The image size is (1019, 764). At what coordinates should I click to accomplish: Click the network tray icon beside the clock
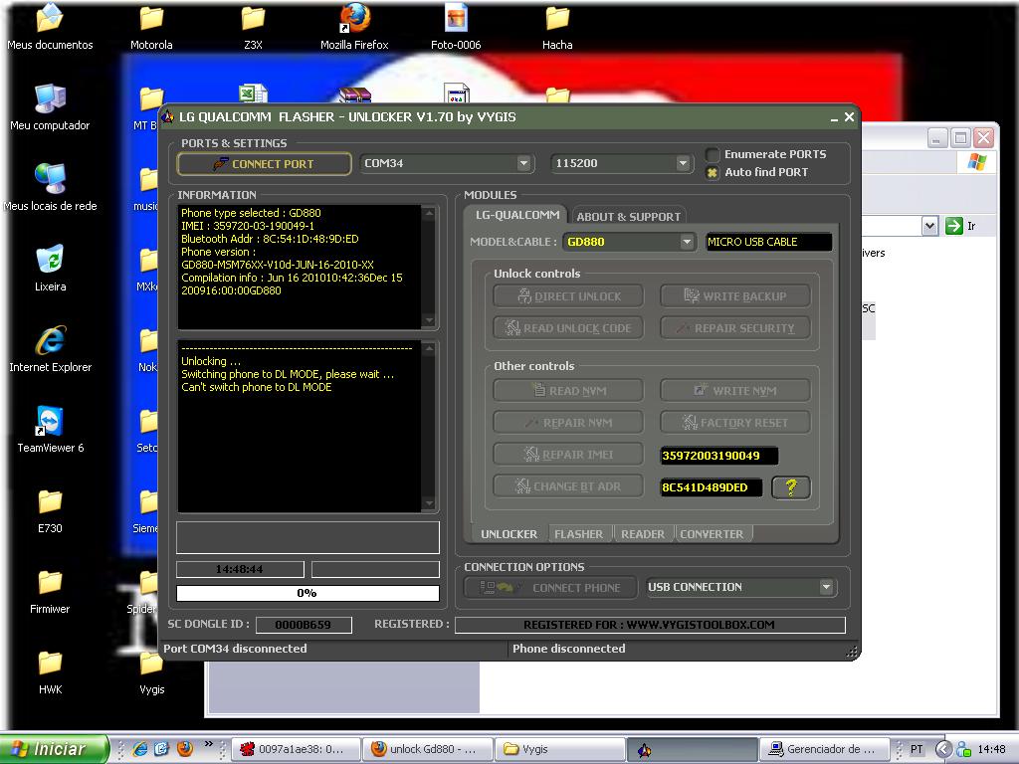coord(963,749)
